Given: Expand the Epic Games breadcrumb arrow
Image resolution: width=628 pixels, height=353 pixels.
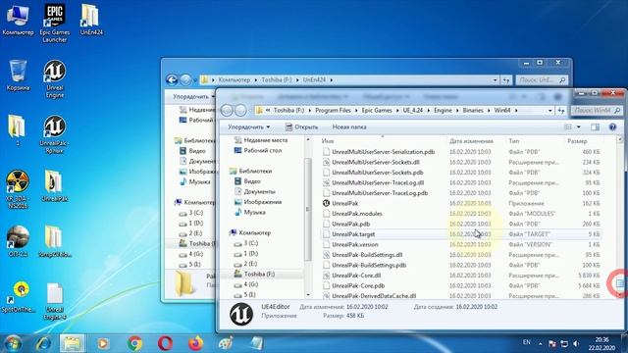Looking at the screenshot, I should click(397, 110).
